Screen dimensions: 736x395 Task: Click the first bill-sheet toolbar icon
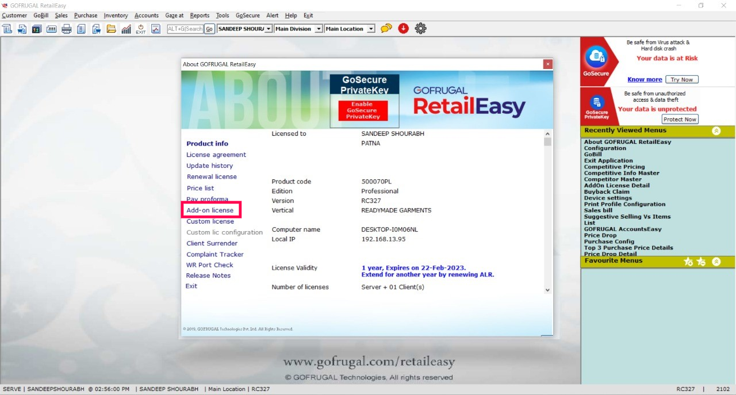pos(7,29)
